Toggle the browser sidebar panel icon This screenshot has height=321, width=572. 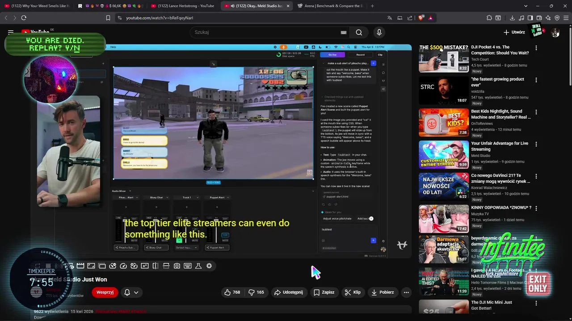[x=530, y=18]
